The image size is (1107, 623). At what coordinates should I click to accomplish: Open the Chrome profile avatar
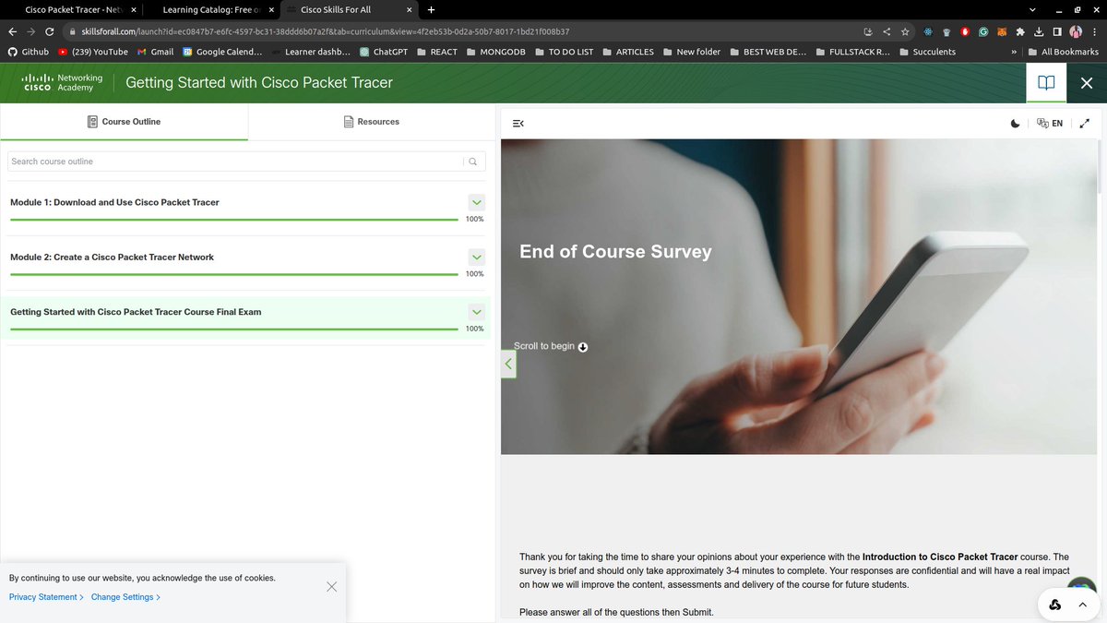(x=1076, y=31)
